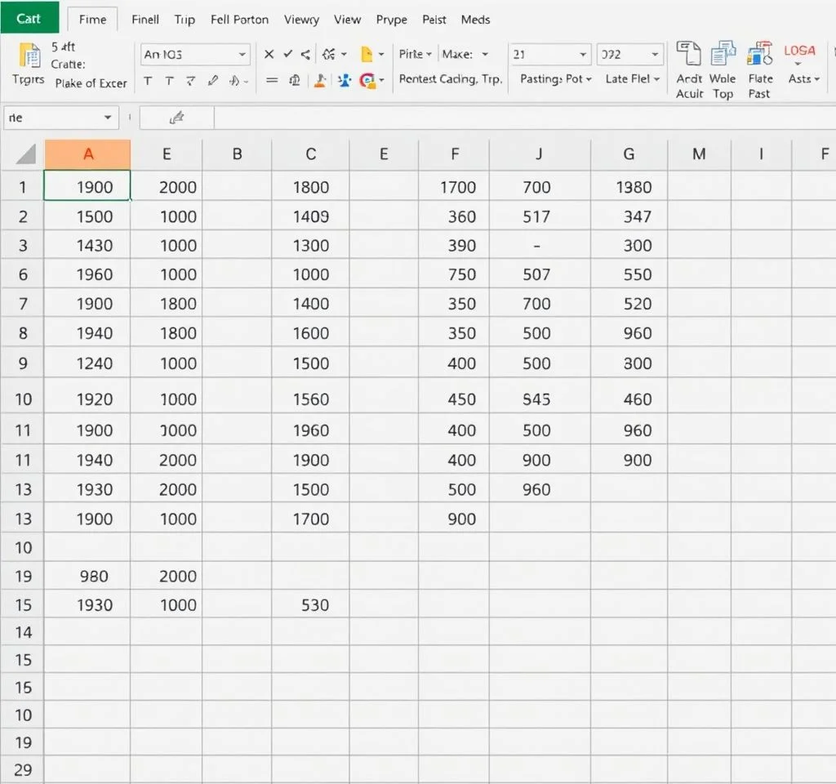Select the cell containing 1409
Screen dimensions: 836x784
[310, 216]
